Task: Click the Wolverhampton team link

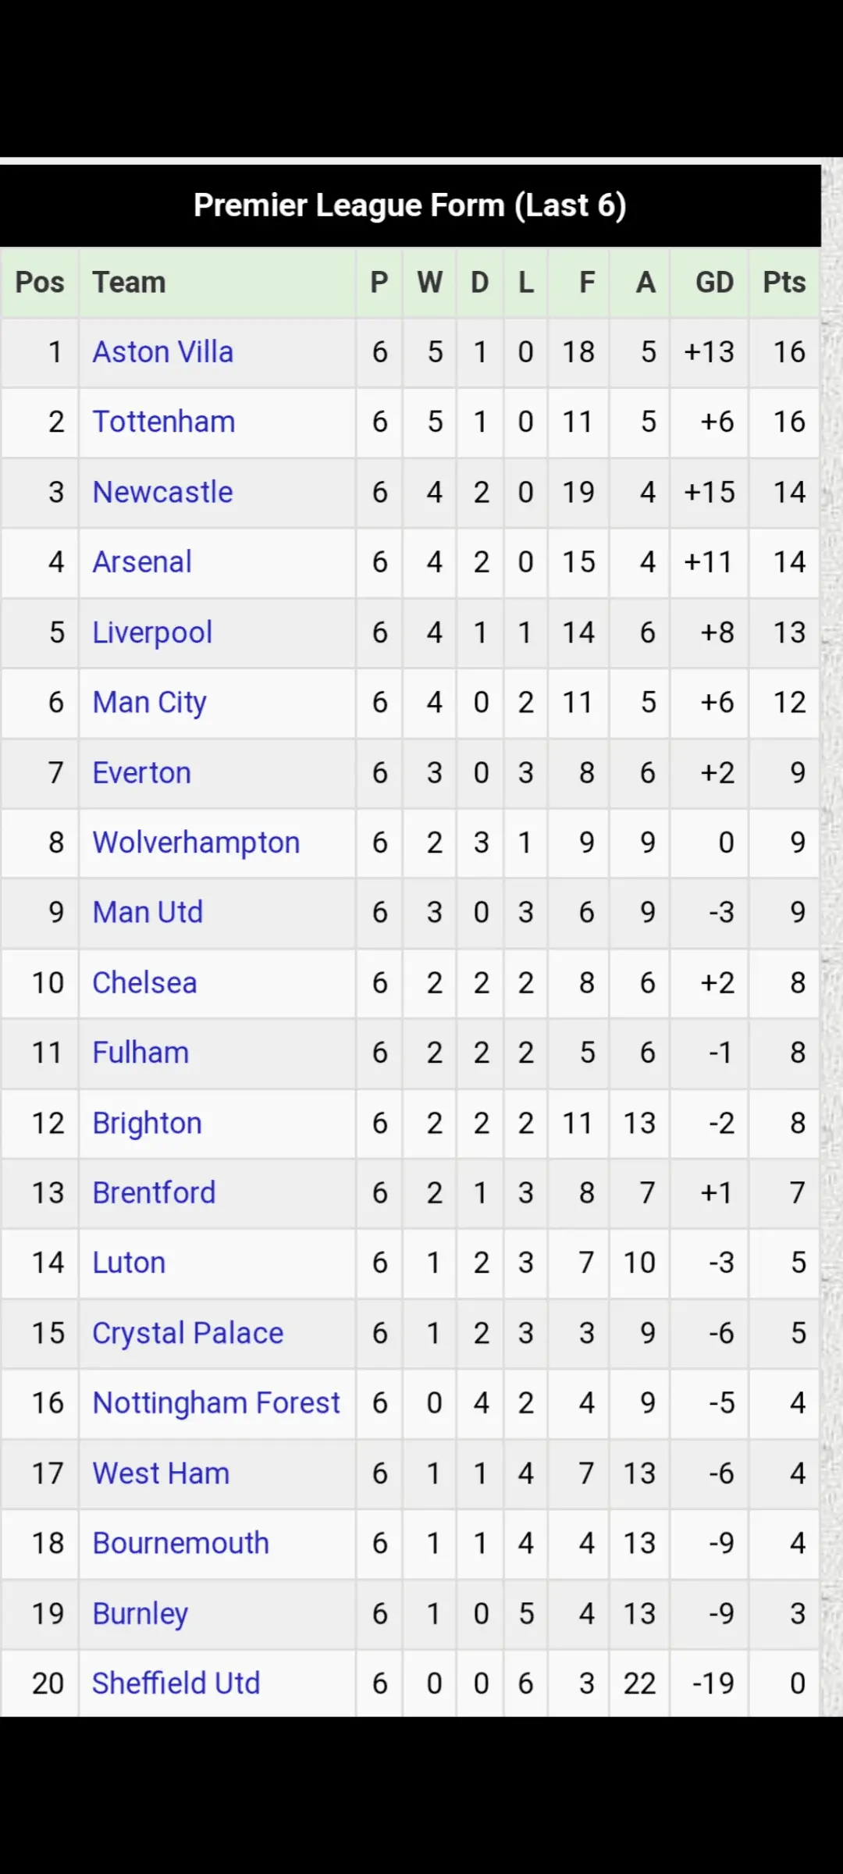Action: tap(196, 843)
